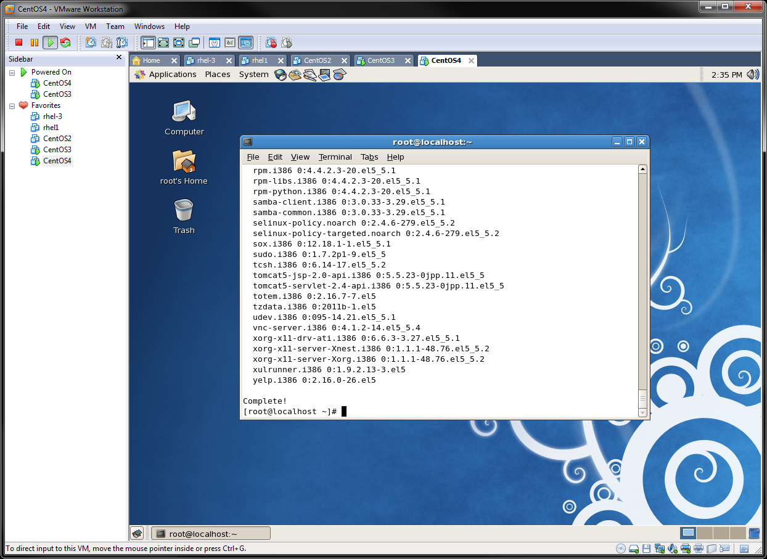Viewport: 767px width, 559px height.
Task: Open the volume control in the panel
Action: [x=753, y=74]
